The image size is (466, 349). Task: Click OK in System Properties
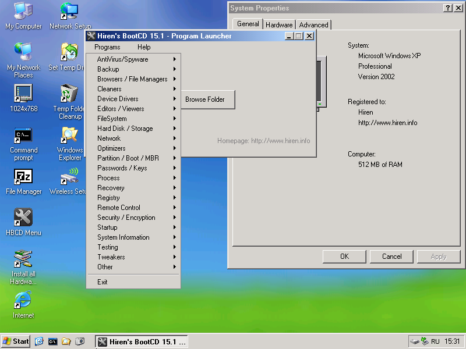point(344,257)
